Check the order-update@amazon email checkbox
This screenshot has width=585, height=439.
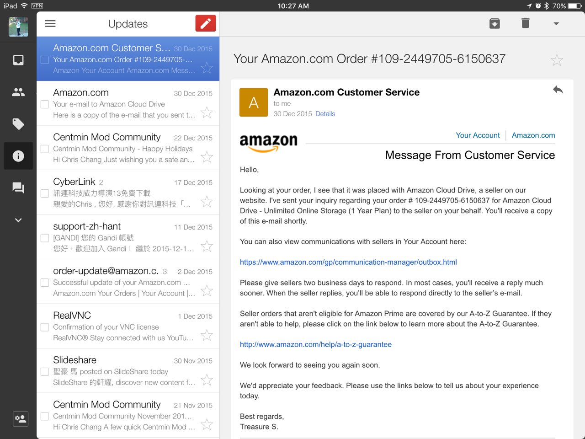coord(45,283)
